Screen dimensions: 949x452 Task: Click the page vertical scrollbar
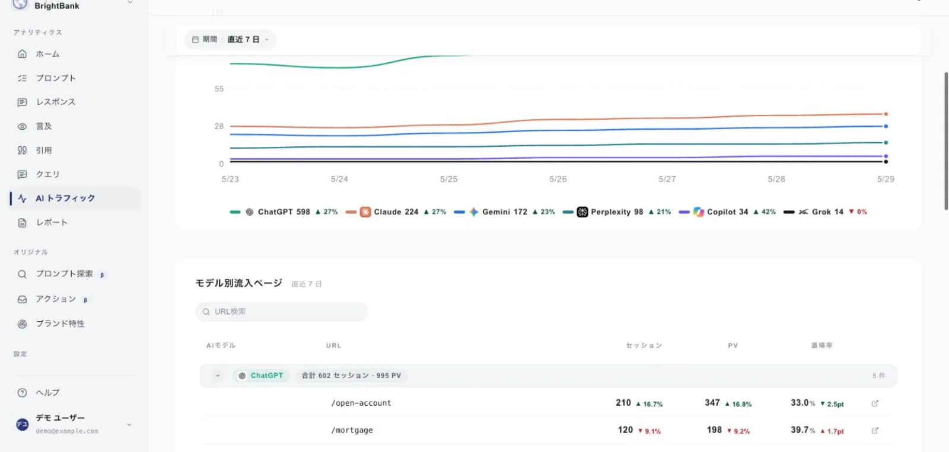point(945,141)
